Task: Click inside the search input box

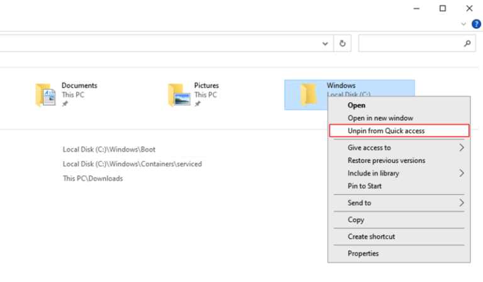Action: click(x=409, y=43)
